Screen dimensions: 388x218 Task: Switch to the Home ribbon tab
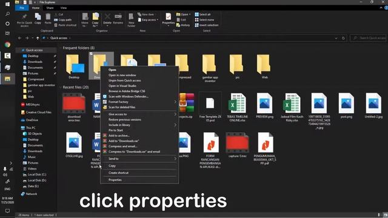[x=36, y=8]
